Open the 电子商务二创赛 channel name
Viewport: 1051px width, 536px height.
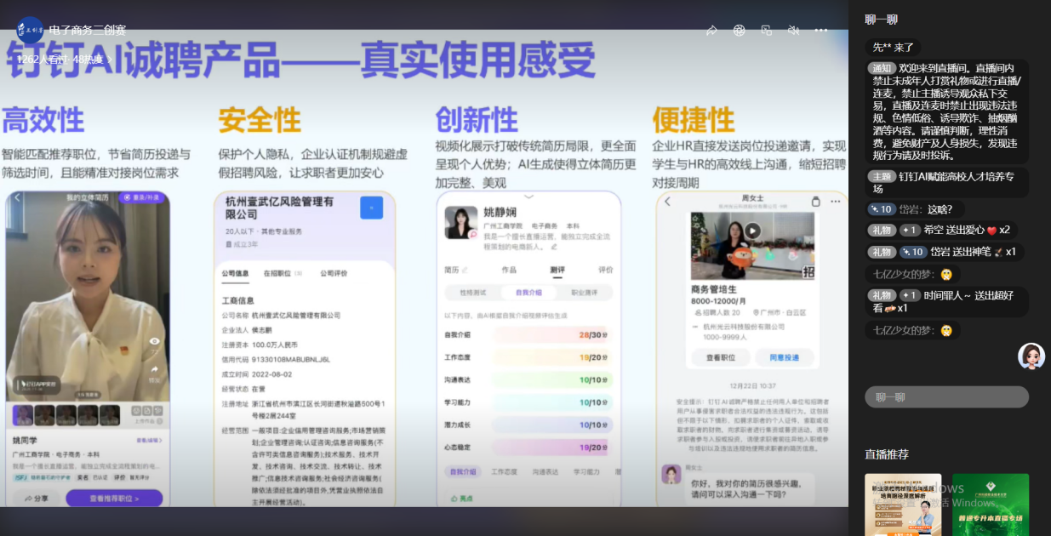(88, 30)
